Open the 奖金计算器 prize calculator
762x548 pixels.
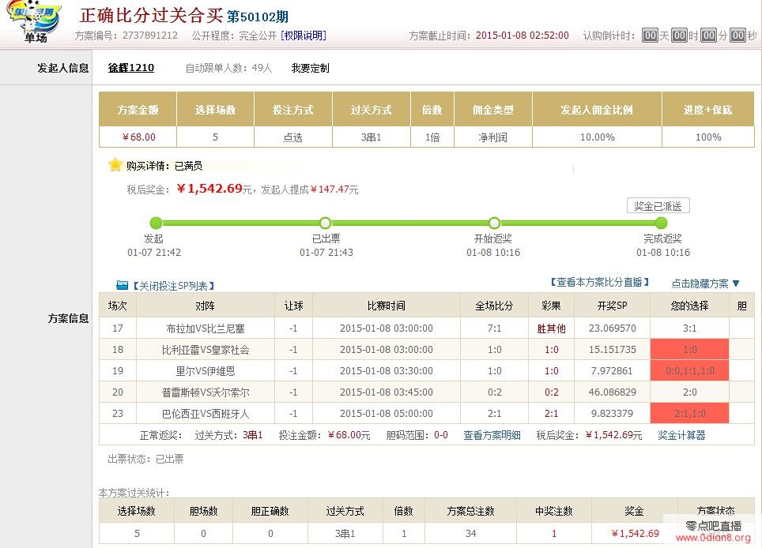681,435
